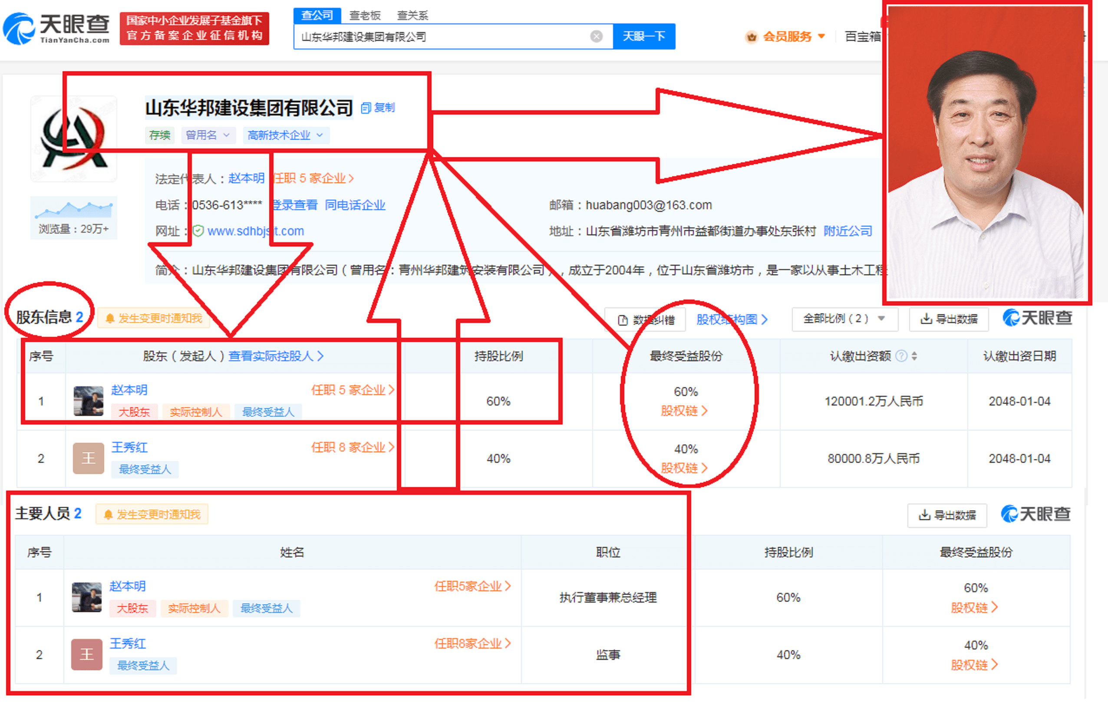Sort by 认缴出资额 using sort arrows
1108x718 pixels.
point(914,356)
